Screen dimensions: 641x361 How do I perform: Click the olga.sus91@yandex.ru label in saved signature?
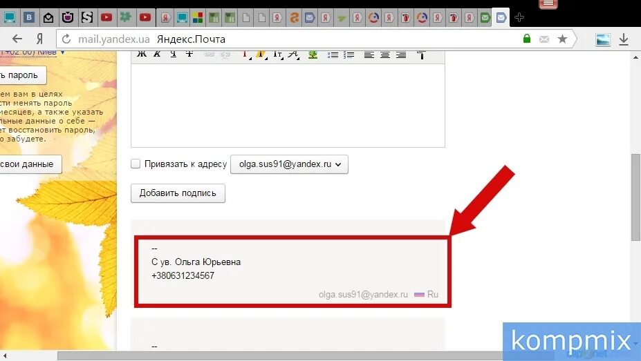363,295
